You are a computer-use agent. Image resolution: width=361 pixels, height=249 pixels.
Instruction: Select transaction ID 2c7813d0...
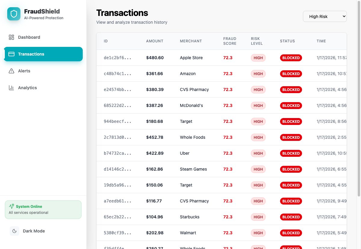coord(118,137)
